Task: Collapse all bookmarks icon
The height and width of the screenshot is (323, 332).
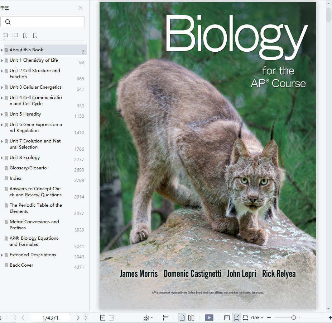Action: 15,36
